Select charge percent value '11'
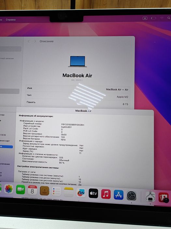This screenshot has height=229, width=171. point(80,153)
